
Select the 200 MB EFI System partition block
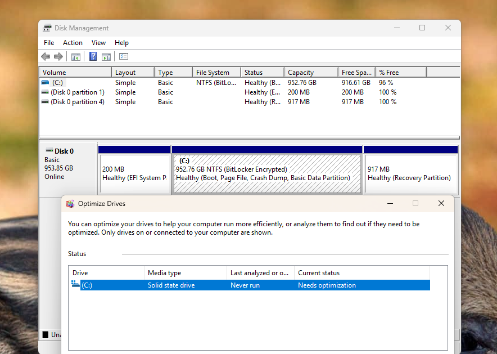pyautogui.click(x=135, y=173)
